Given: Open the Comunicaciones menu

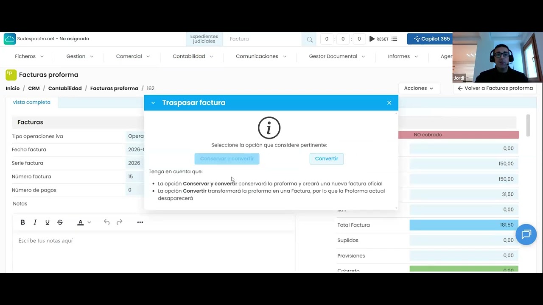Looking at the screenshot, I should 261,56.
